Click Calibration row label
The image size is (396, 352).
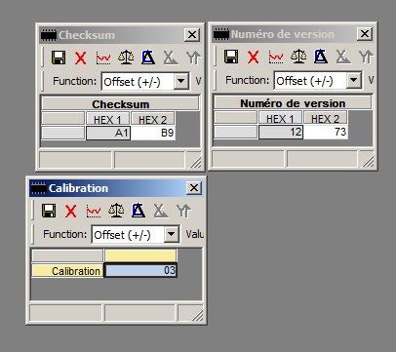(67, 271)
